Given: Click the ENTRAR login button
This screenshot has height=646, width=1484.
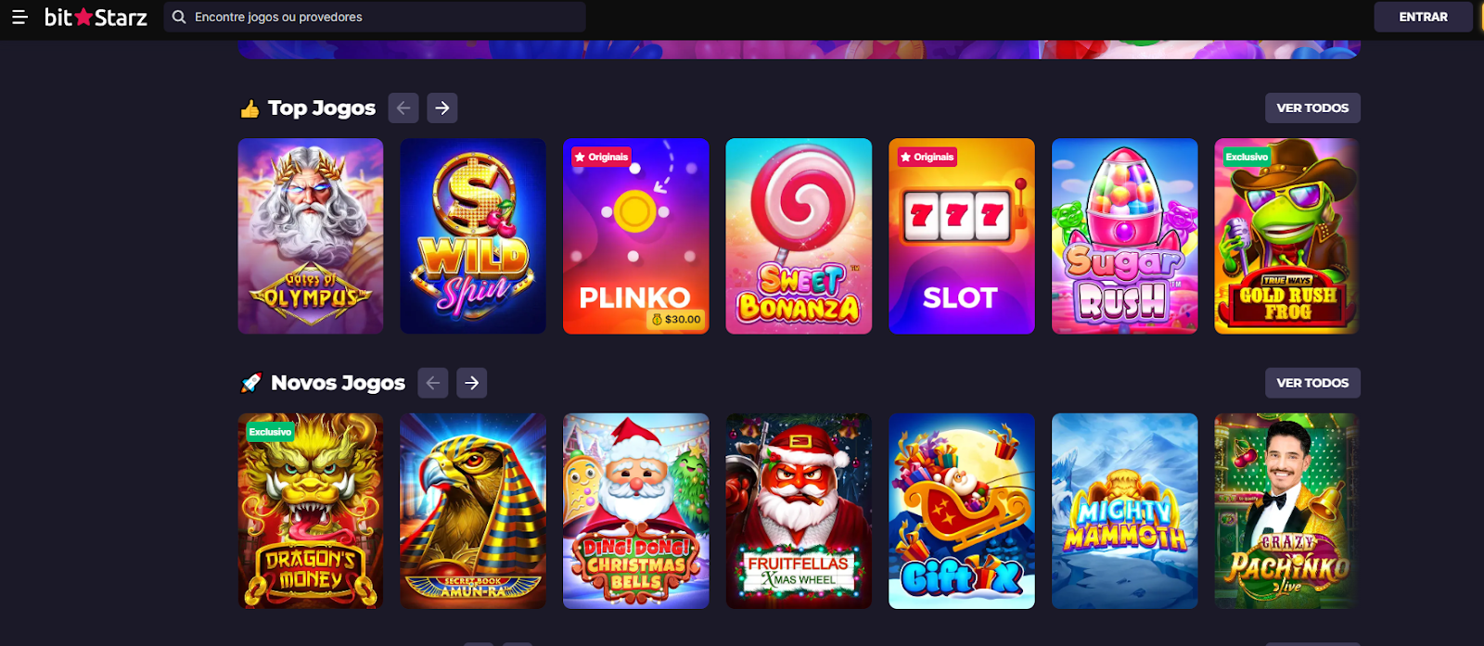Looking at the screenshot, I should 1423,17.
